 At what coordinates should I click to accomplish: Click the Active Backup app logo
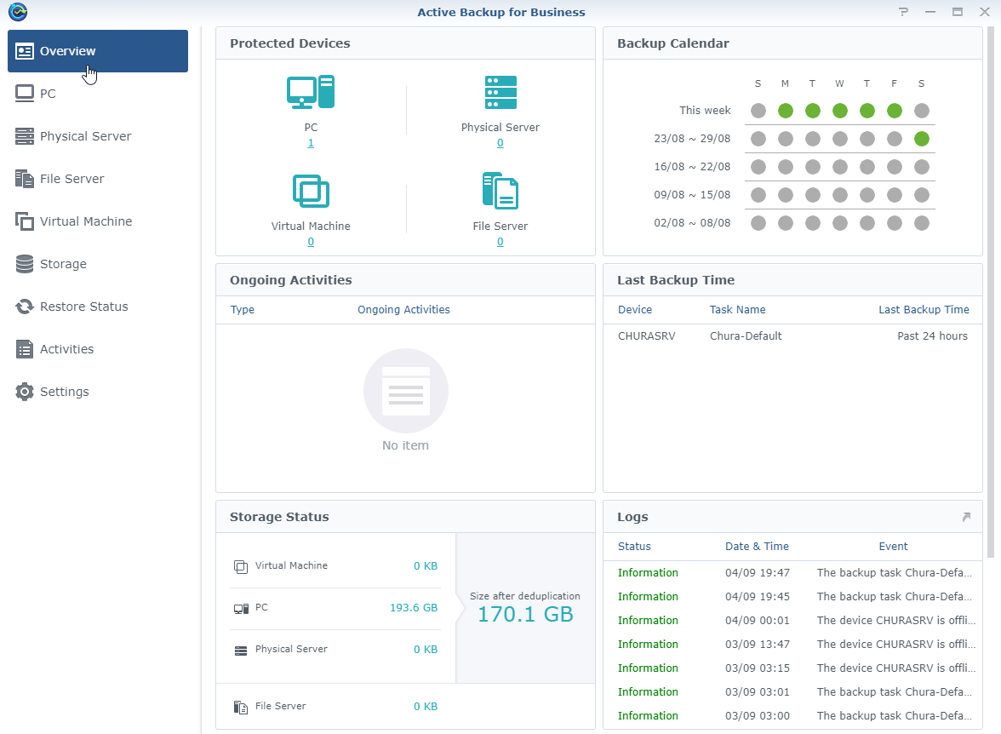17,12
